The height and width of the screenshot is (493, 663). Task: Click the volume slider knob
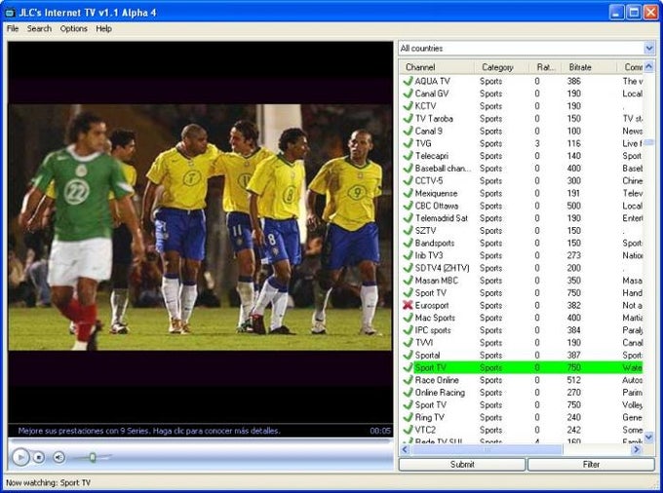point(93,457)
